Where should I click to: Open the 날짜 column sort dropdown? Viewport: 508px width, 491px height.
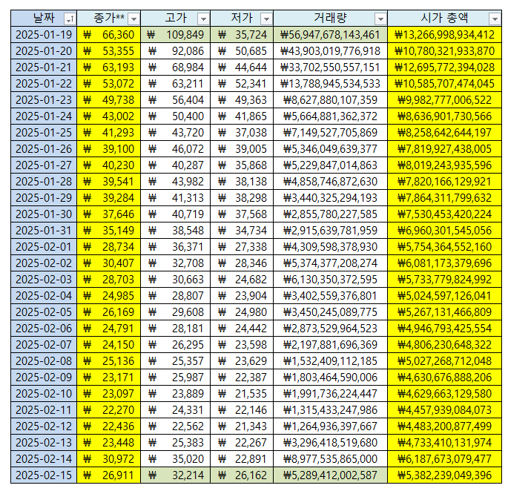point(70,19)
